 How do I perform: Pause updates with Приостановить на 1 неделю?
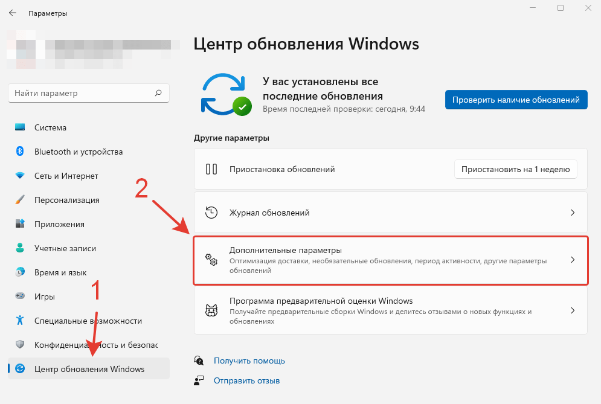pos(515,169)
